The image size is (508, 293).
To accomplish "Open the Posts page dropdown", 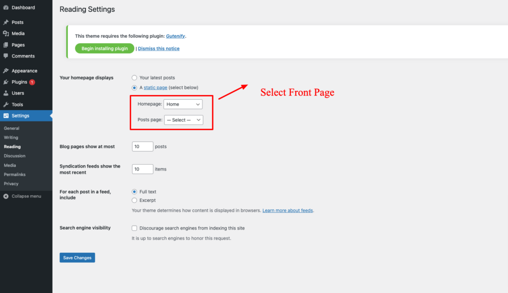I will point(184,120).
